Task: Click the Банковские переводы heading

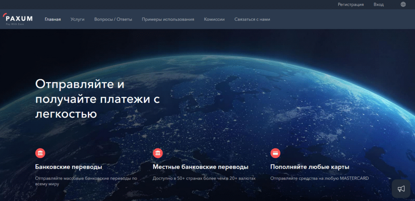Action: tap(68, 167)
